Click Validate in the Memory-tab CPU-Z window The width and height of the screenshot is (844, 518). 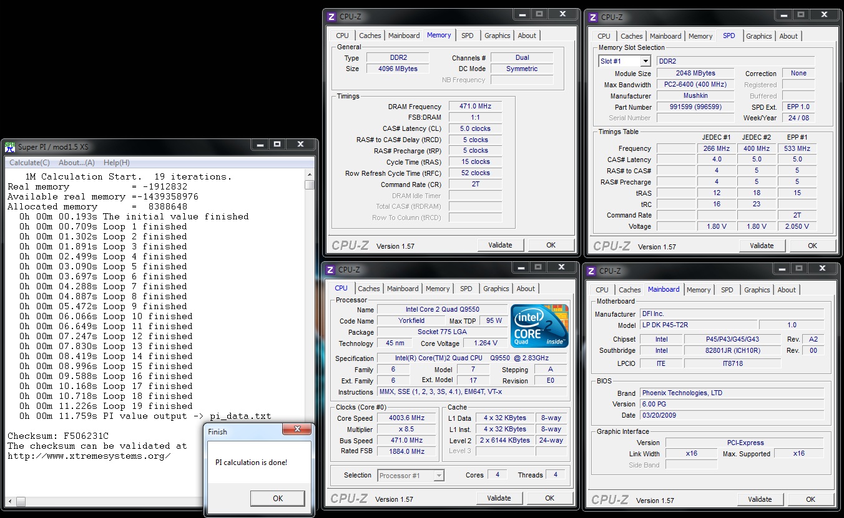point(500,245)
